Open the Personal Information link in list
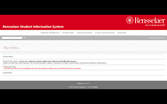 (x=10, y=61)
